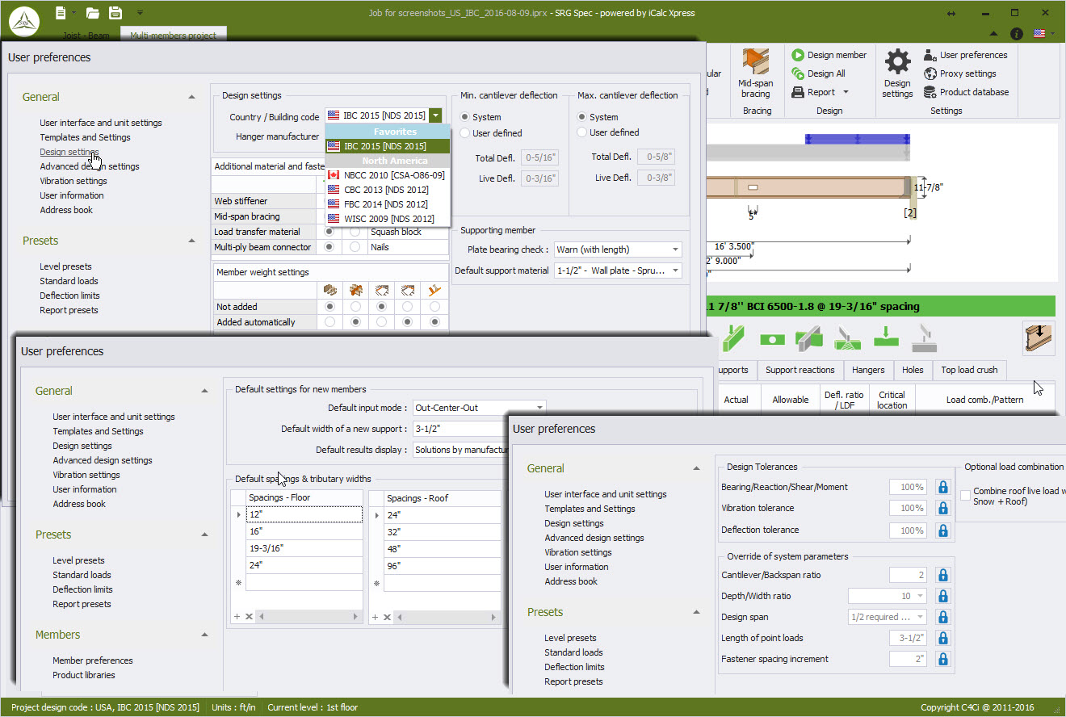Click the SRG round application logo
The width and height of the screenshot is (1066, 717).
tap(24, 23)
